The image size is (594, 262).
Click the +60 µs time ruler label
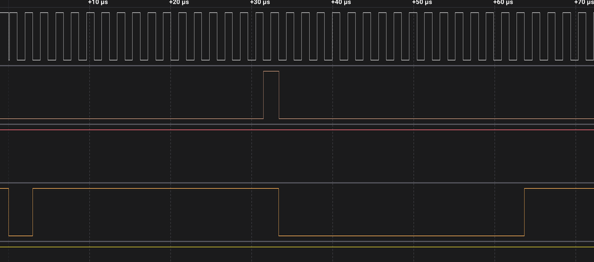503,2
